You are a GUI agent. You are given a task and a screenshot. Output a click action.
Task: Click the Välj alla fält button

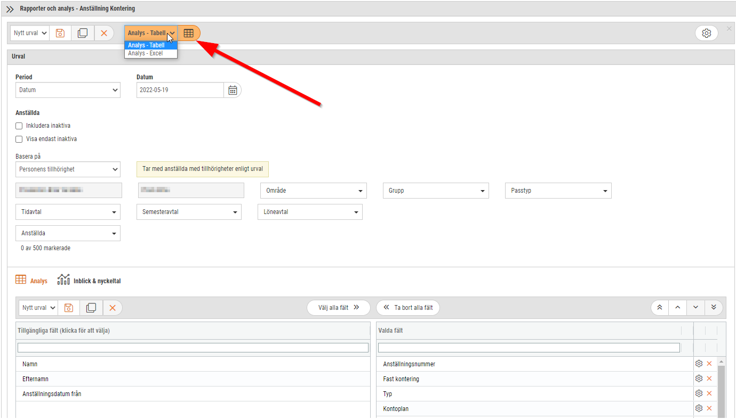(x=339, y=307)
